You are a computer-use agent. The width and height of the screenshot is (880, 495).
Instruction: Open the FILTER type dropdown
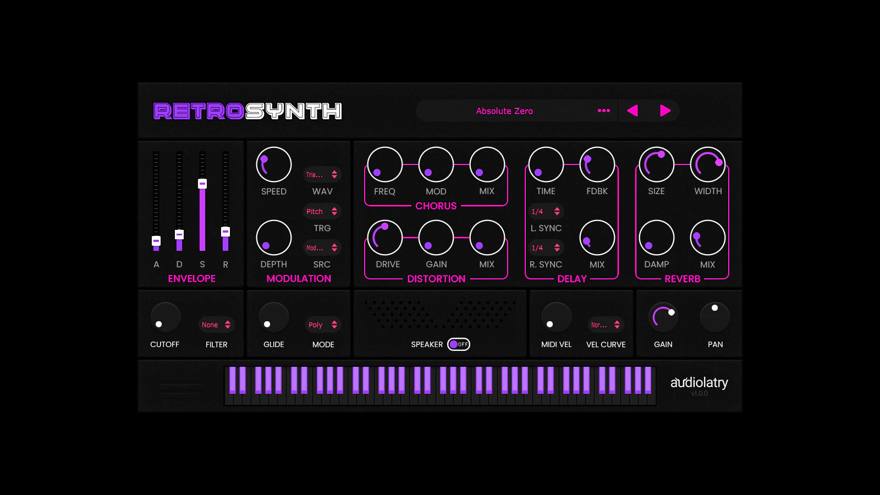pyautogui.click(x=216, y=324)
